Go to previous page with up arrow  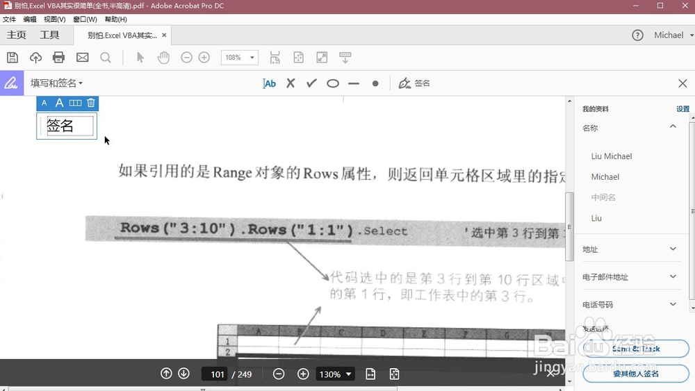[166, 374]
